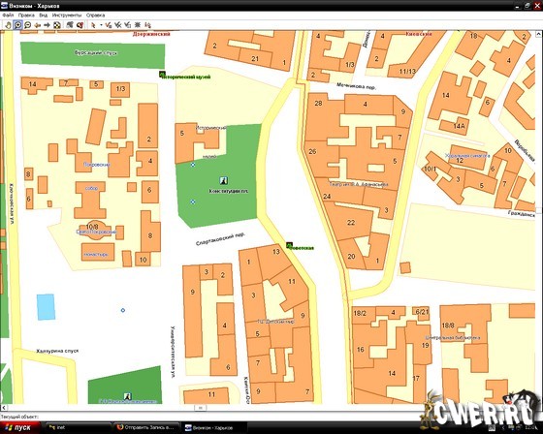Click horizontal scrollbar left arrow
This screenshot has width=543, height=434.
3,408
